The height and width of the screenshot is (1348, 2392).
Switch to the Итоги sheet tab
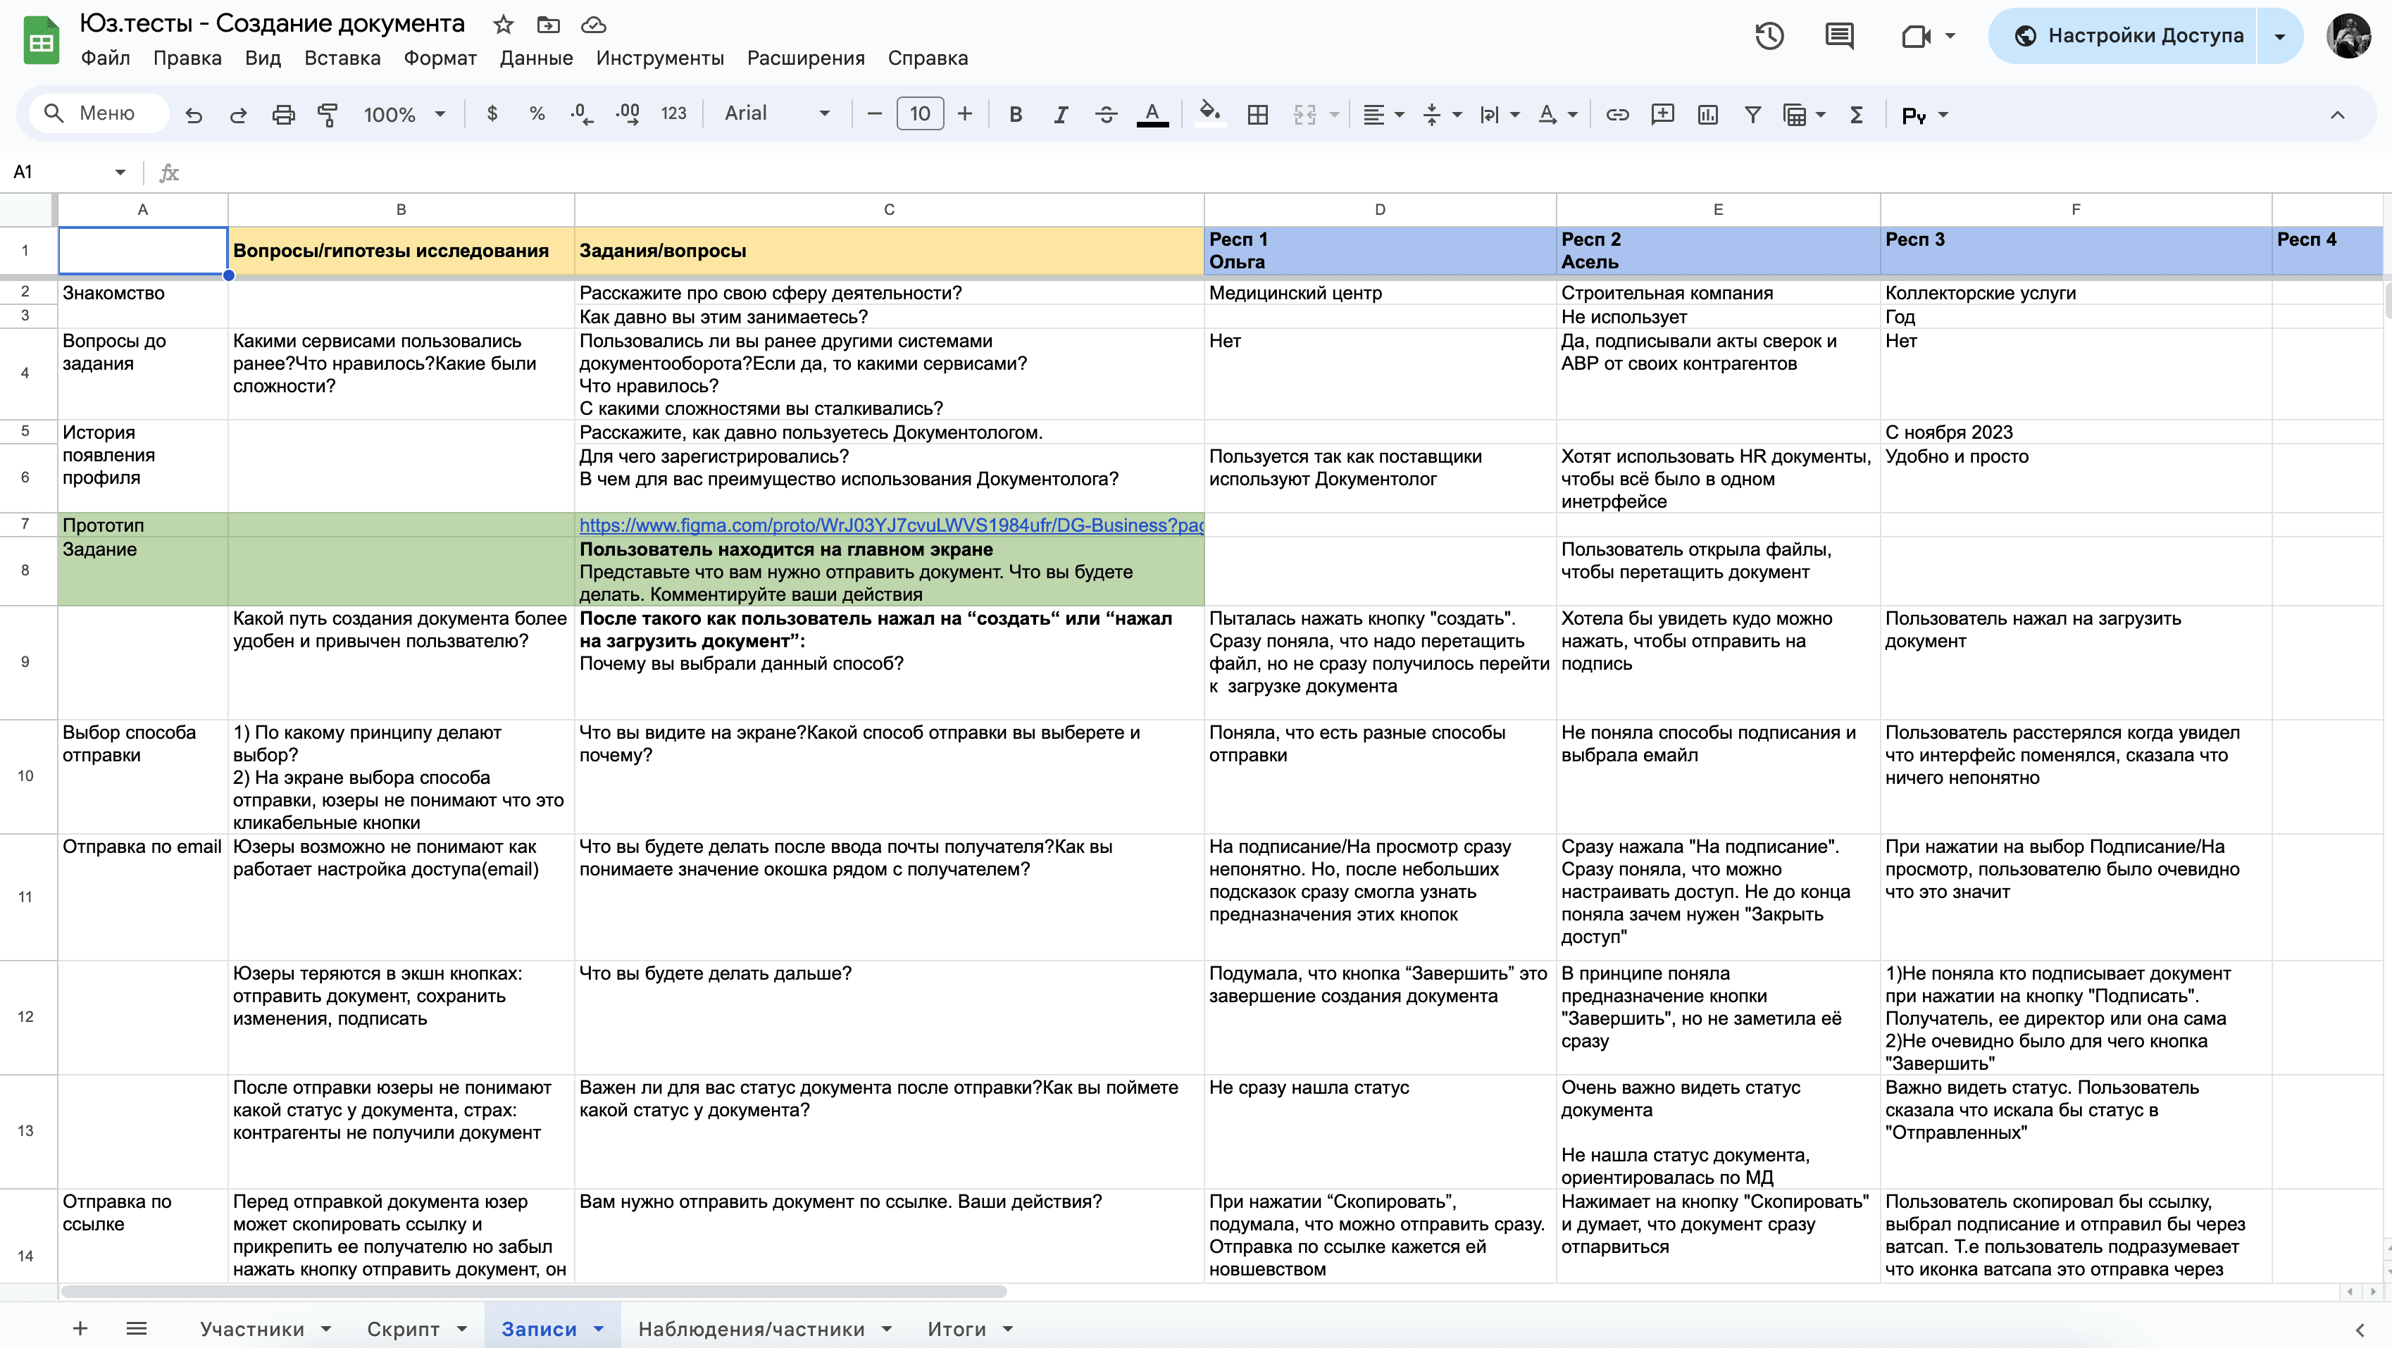tap(957, 1328)
